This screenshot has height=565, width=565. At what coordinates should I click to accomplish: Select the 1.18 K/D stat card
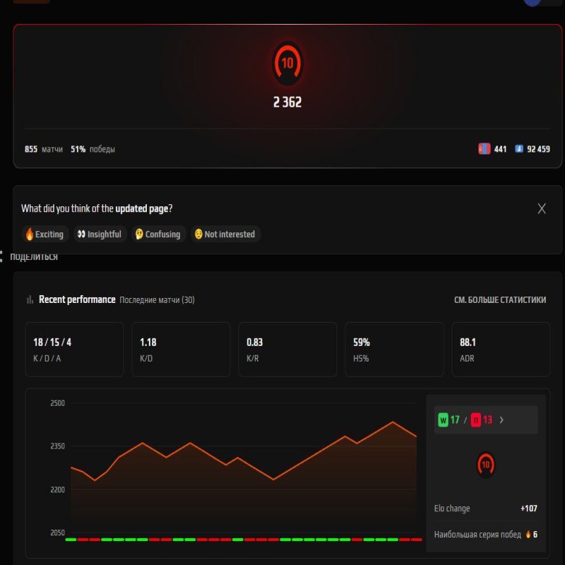181,349
